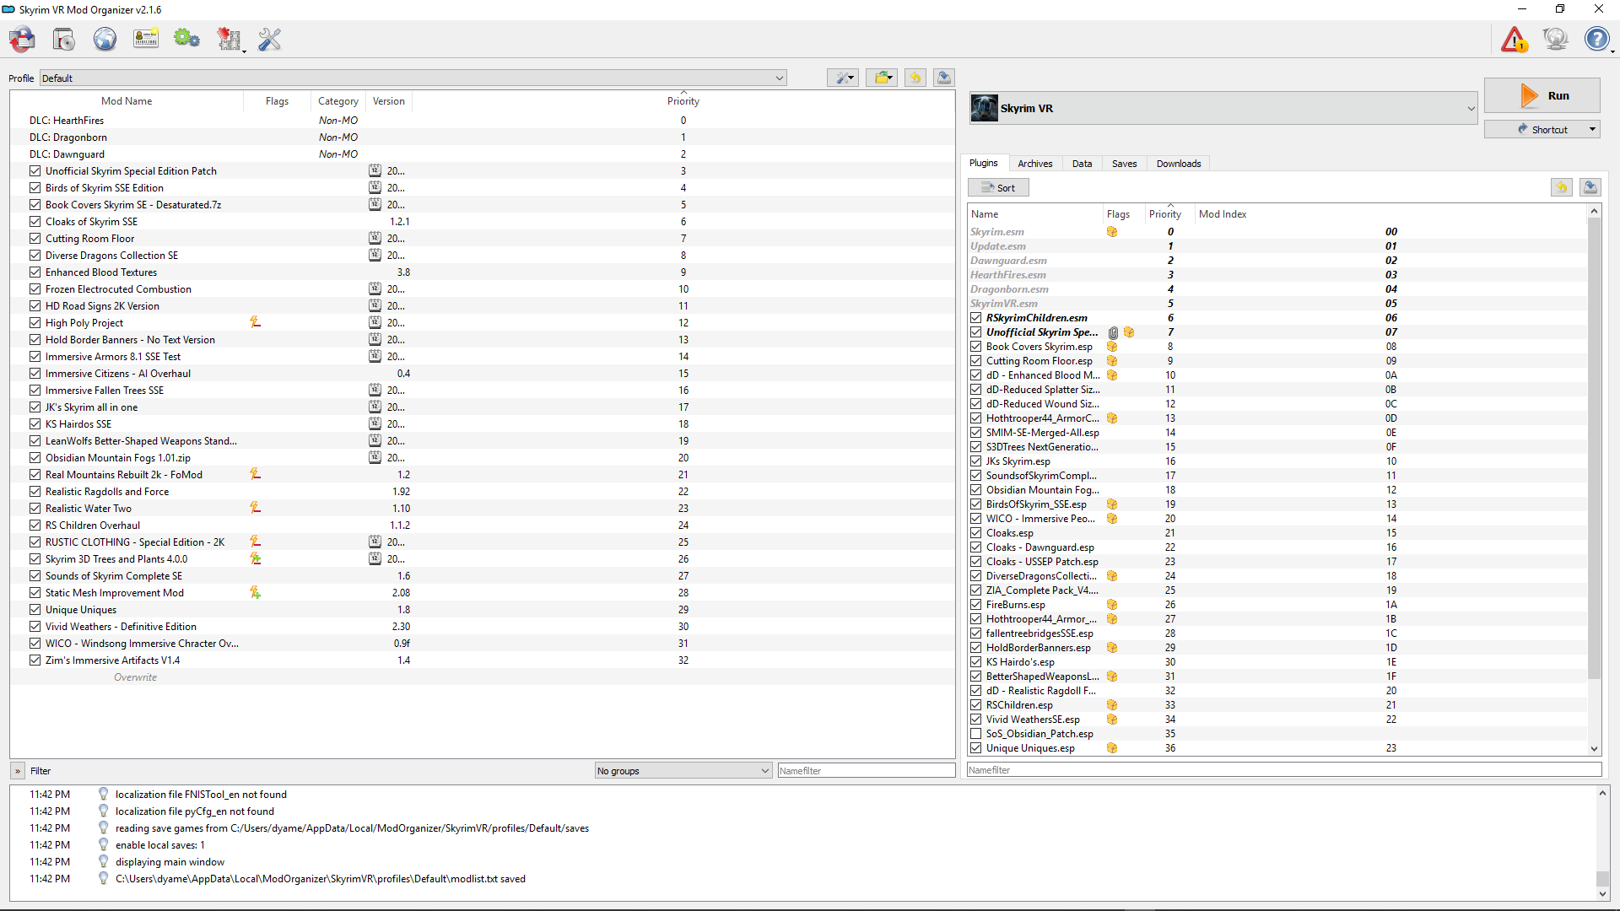Create mod list backup icon
Viewport: 1620px width, 911px height.
[944, 78]
